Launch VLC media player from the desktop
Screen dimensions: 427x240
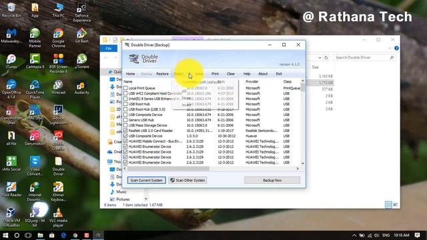[58, 217]
